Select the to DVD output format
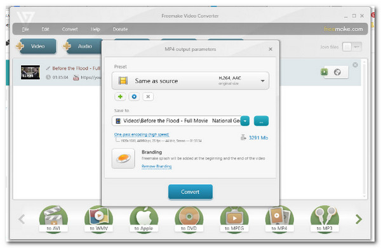 (x=189, y=219)
